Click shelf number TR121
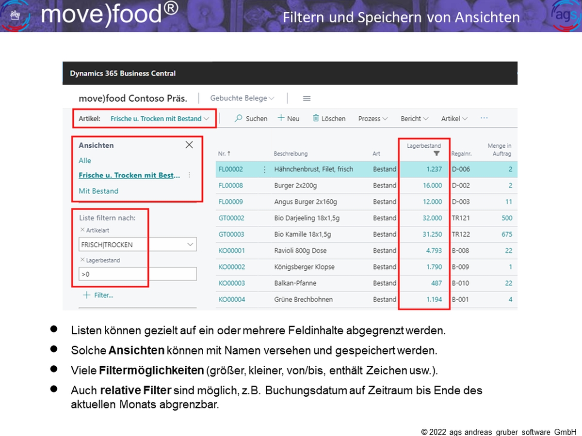Viewport: 582px width, 436px height. click(x=461, y=218)
